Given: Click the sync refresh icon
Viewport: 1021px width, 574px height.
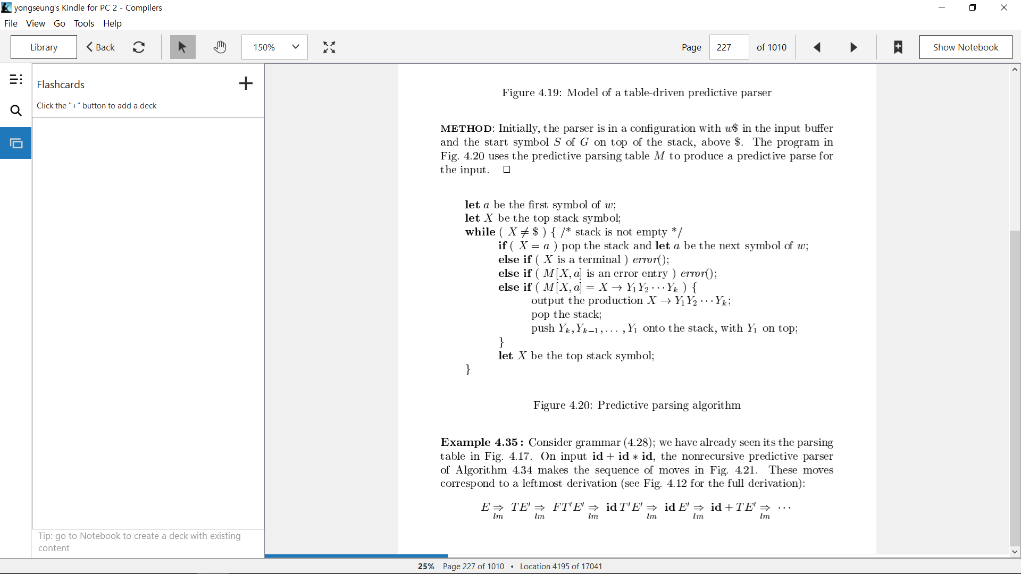Looking at the screenshot, I should point(139,47).
